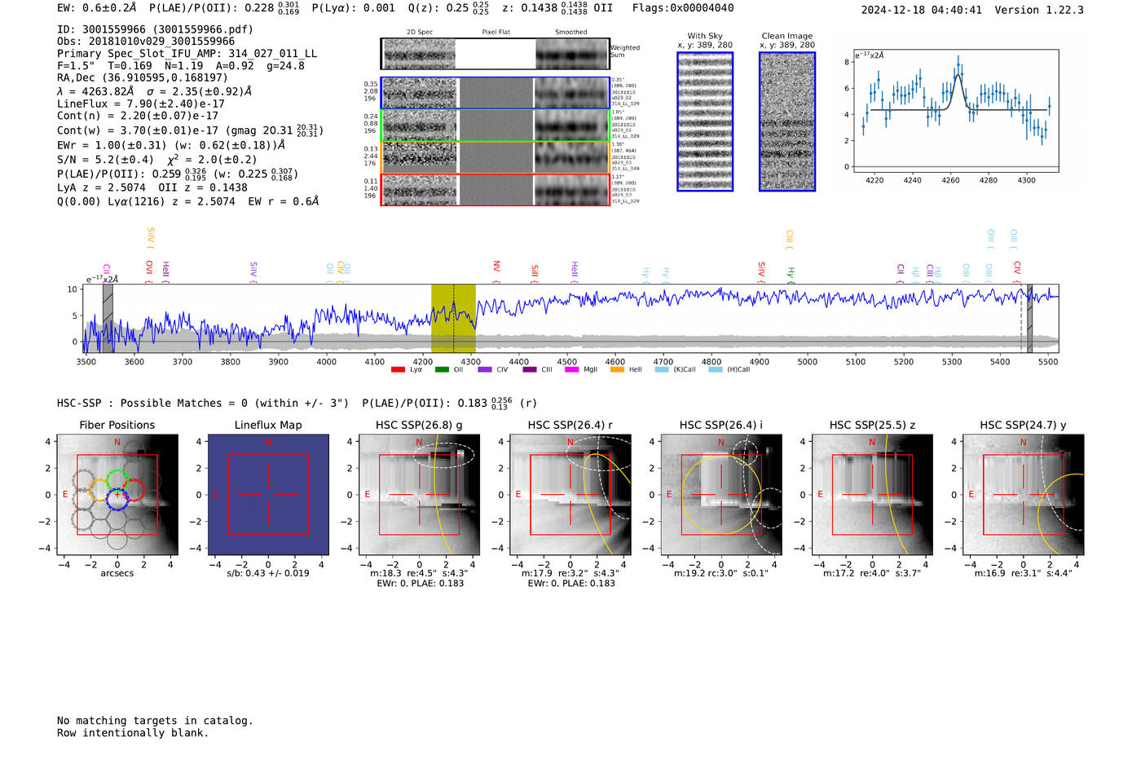Click the m:18.3 re:4.5" caption under g
1141x777 pixels.
click(x=419, y=573)
